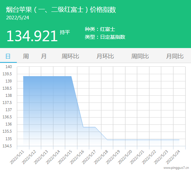Click the 134.921 index value
Image resolution: width=191 pixels, height=171 pixels.
pyautogui.click(x=32, y=36)
